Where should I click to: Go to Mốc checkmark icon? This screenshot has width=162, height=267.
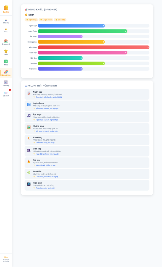(6, 62)
